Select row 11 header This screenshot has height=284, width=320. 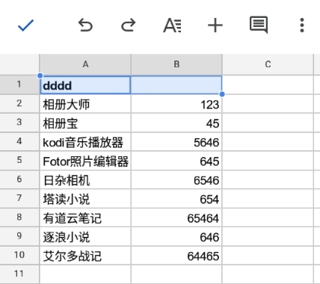[x=19, y=274]
